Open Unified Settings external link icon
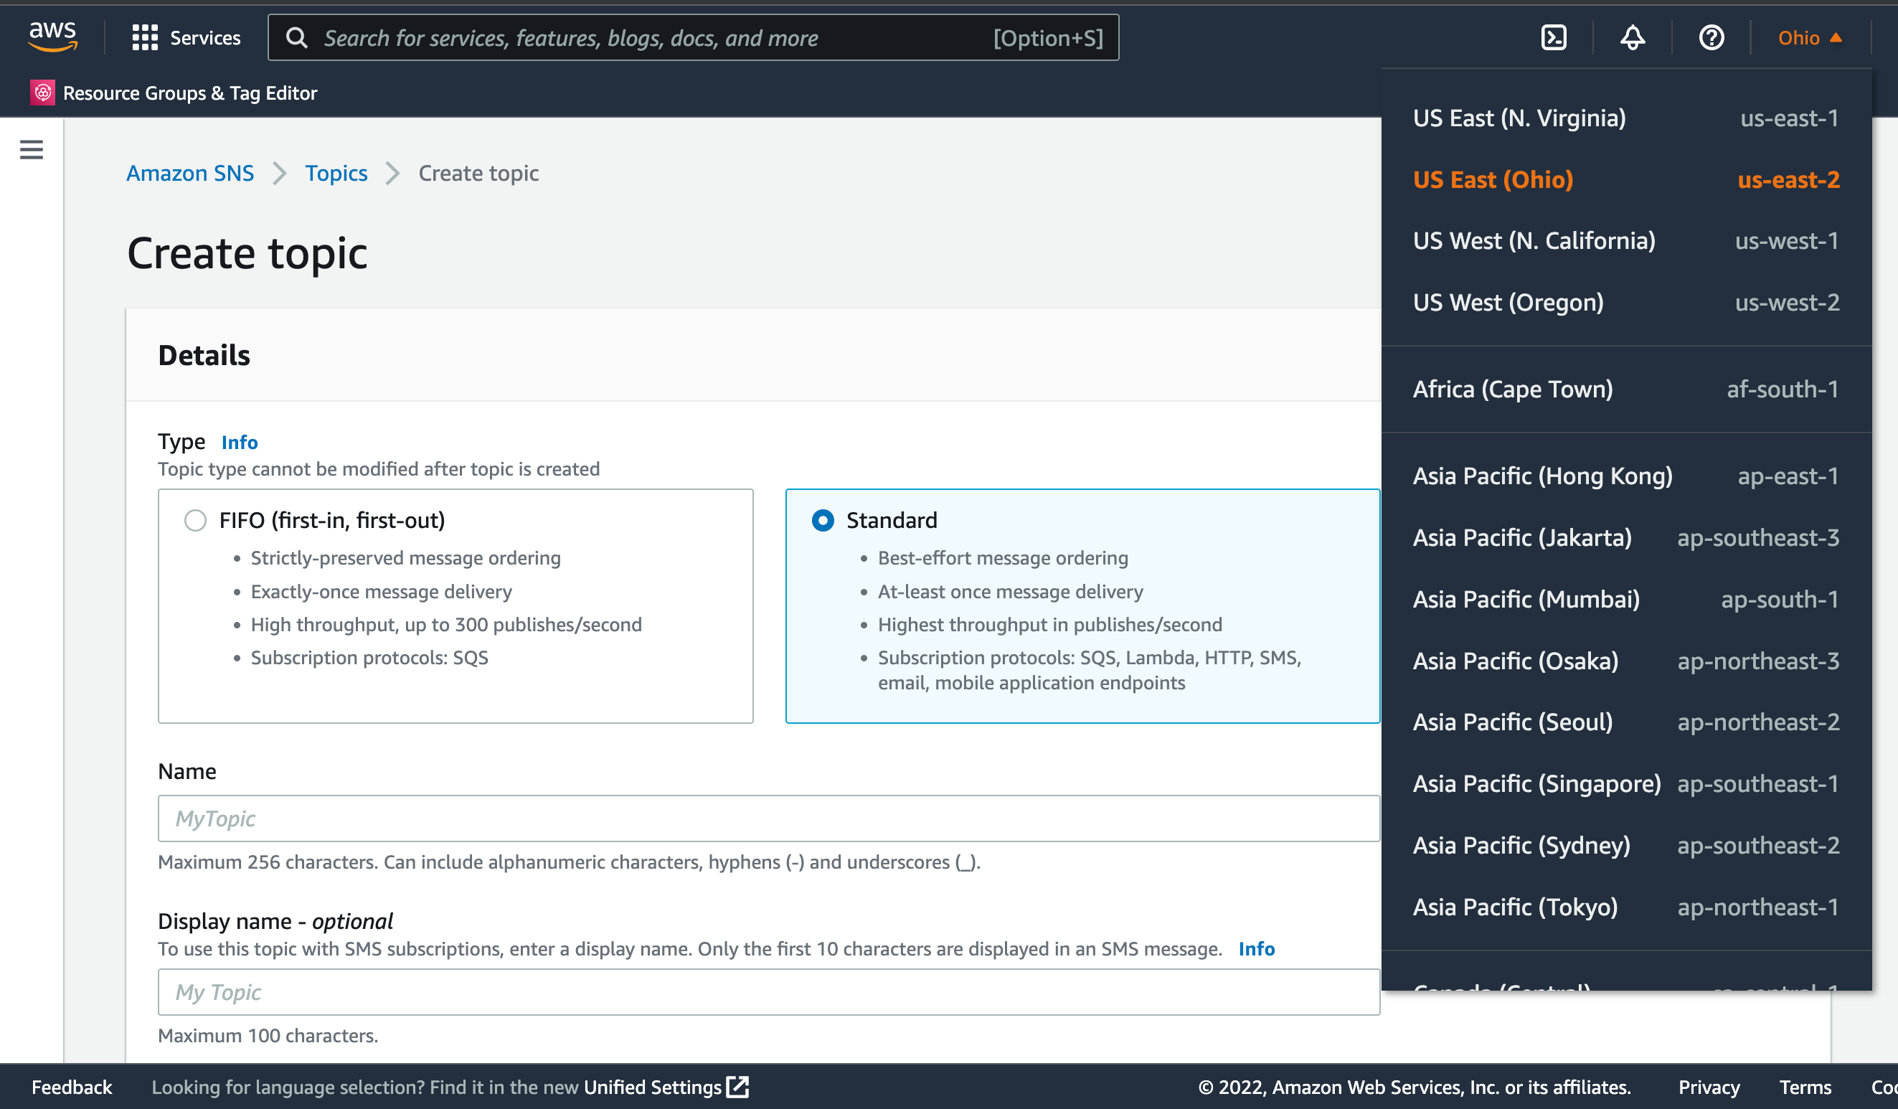The image size is (1898, 1109). click(x=738, y=1086)
